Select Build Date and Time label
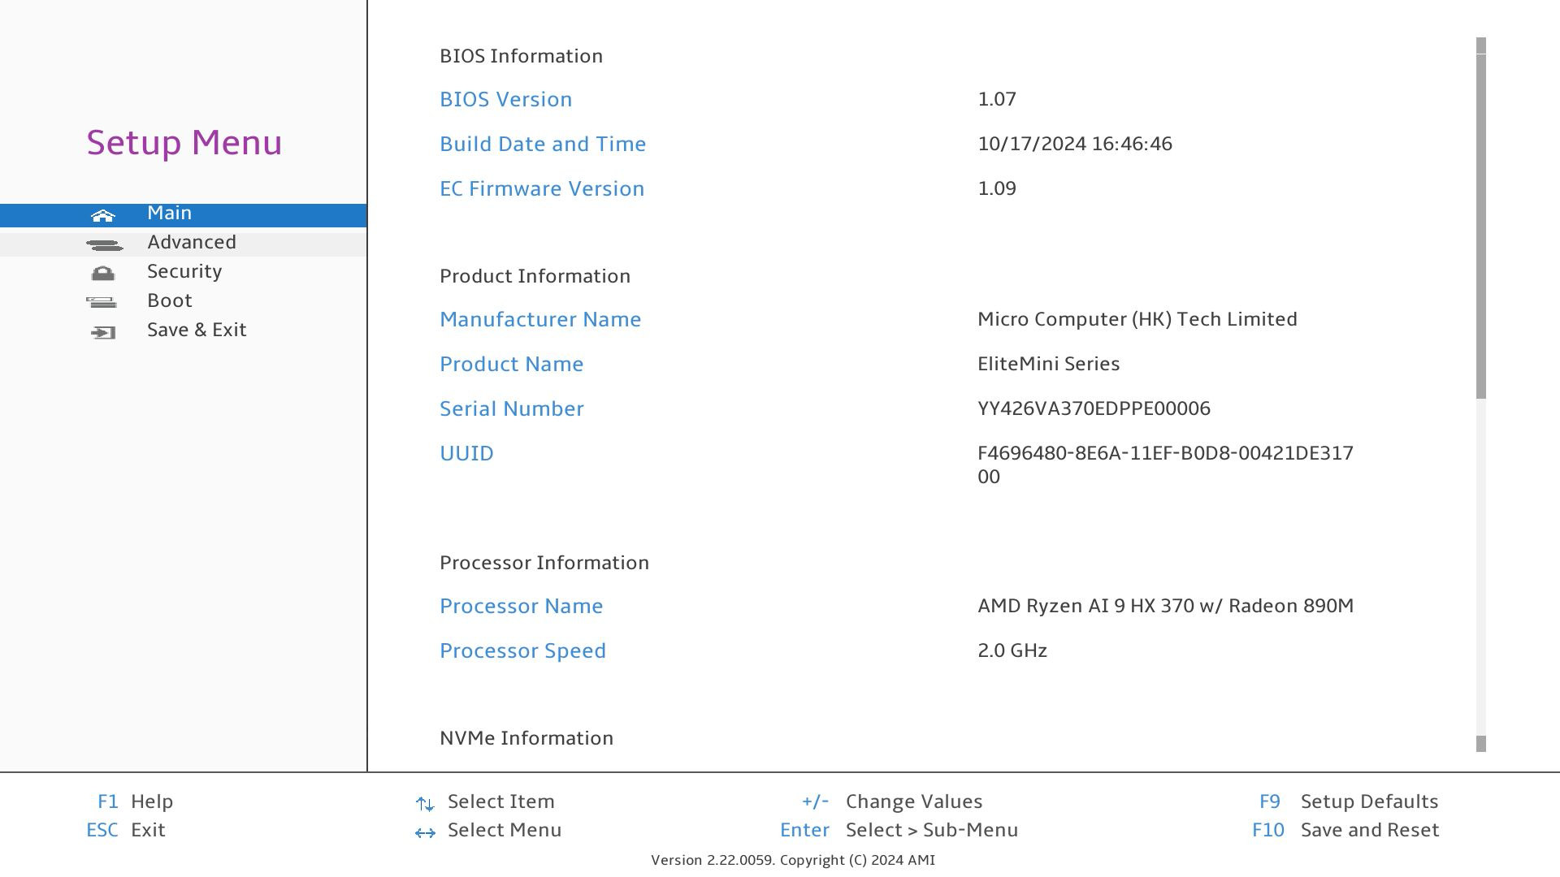Screen dimensions: 1560x877 (x=543, y=144)
